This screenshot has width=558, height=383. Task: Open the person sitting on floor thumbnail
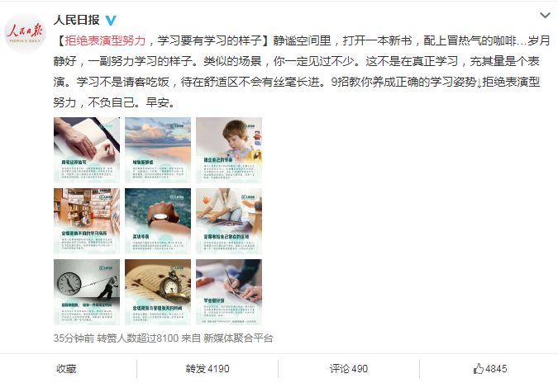tap(229, 221)
